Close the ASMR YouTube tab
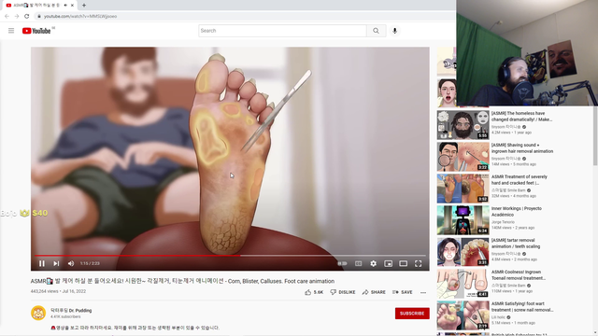This screenshot has height=336, width=598. 72,6
